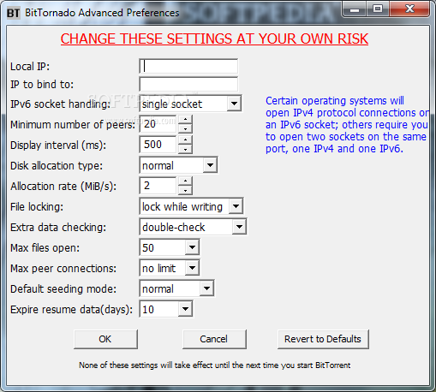The image size is (436, 392).
Task: Click the 'Max peer connections:' label
Action: click(63, 269)
